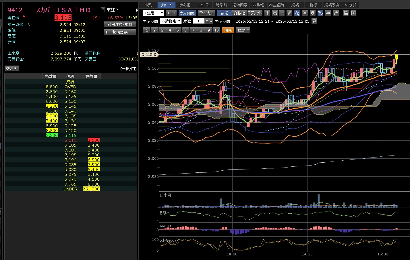Click the 銘柄登録 button
Screen dimensions: 410x260
120,32
